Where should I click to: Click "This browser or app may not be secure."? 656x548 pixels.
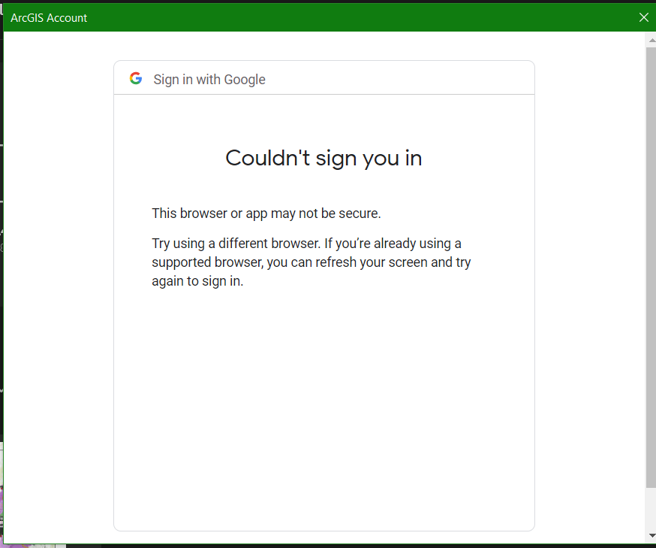coord(266,213)
